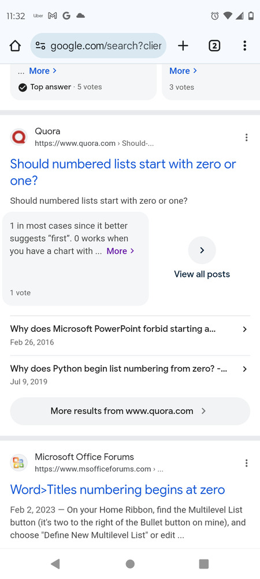Open the tab switcher showing 2 tabs
The height and width of the screenshot is (579, 260).
tap(214, 46)
